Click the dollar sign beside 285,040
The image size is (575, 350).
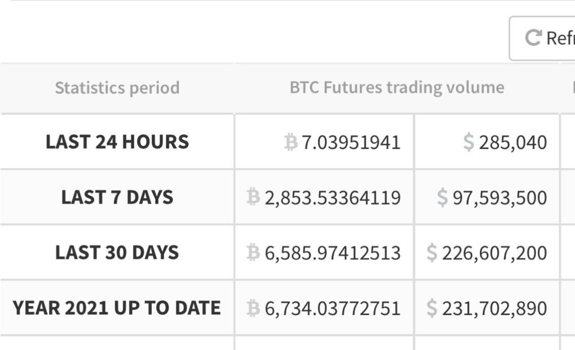point(469,143)
